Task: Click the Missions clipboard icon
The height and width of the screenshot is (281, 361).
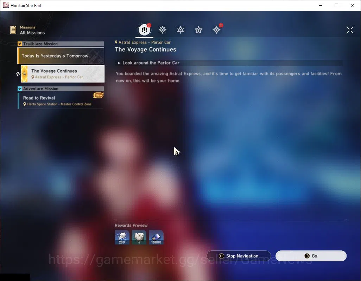Action: [13, 30]
